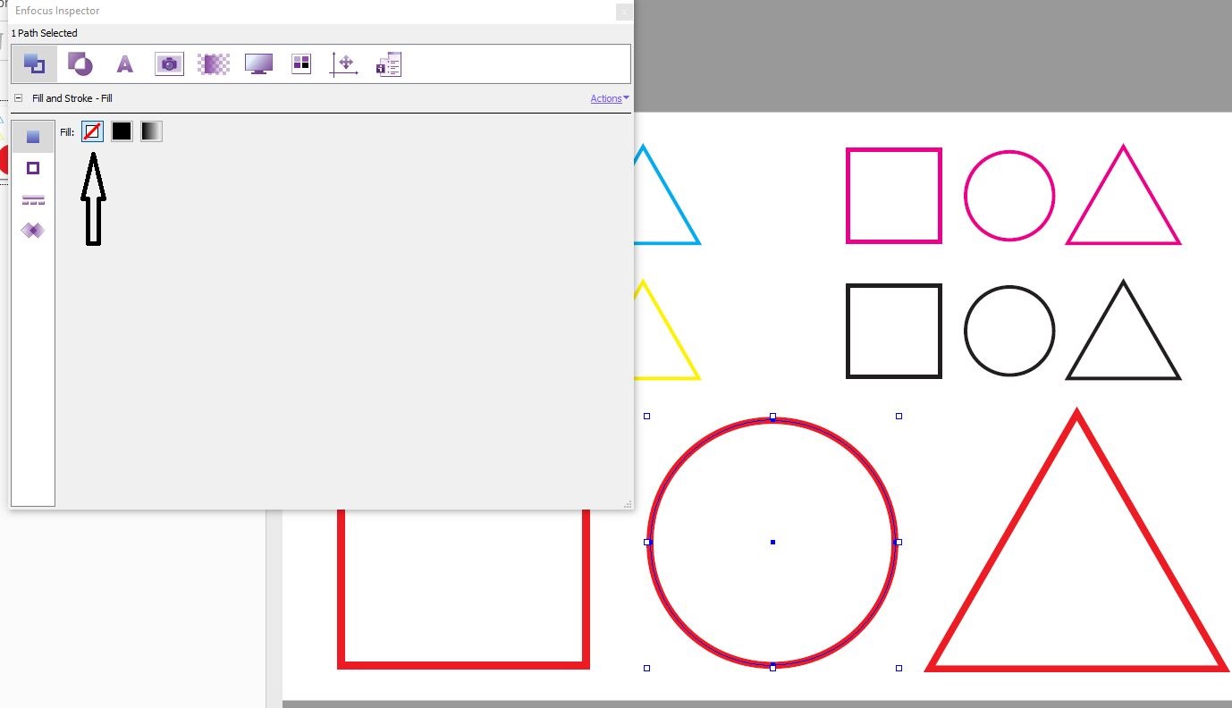Click the 'Fill:' label
Viewport: 1232px width, 708px height.
[x=67, y=132]
